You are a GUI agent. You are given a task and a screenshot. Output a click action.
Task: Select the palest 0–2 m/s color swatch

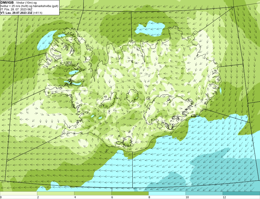coord(18,193)
